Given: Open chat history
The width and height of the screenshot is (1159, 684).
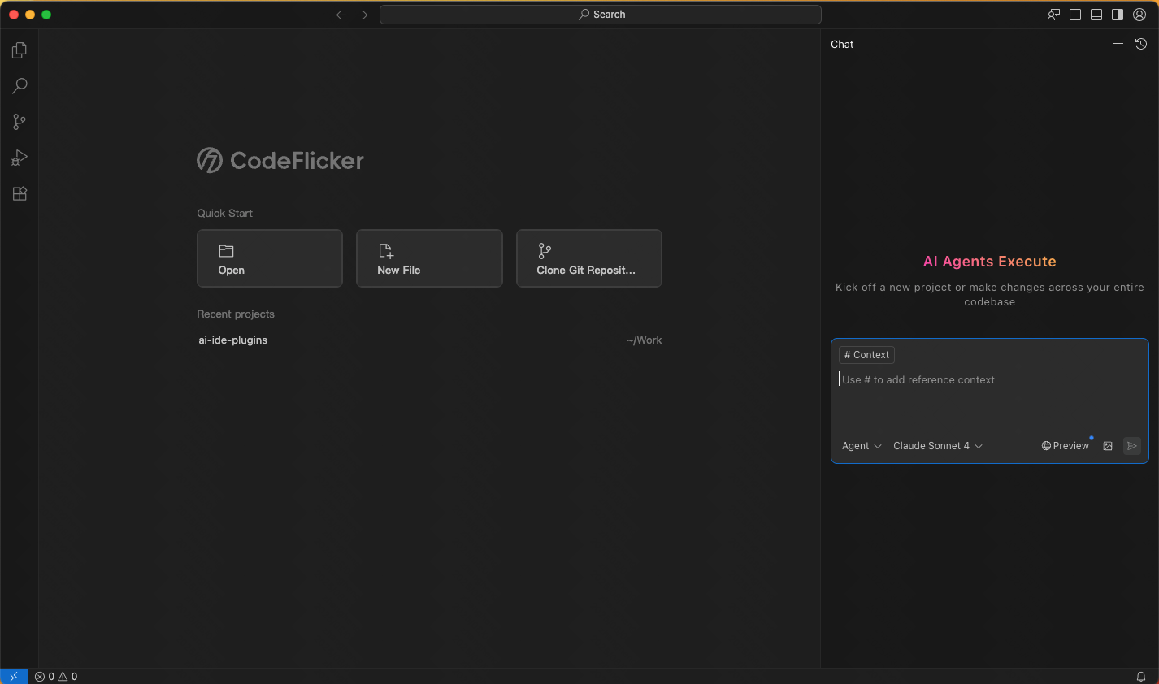Looking at the screenshot, I should coord(1141,44).
